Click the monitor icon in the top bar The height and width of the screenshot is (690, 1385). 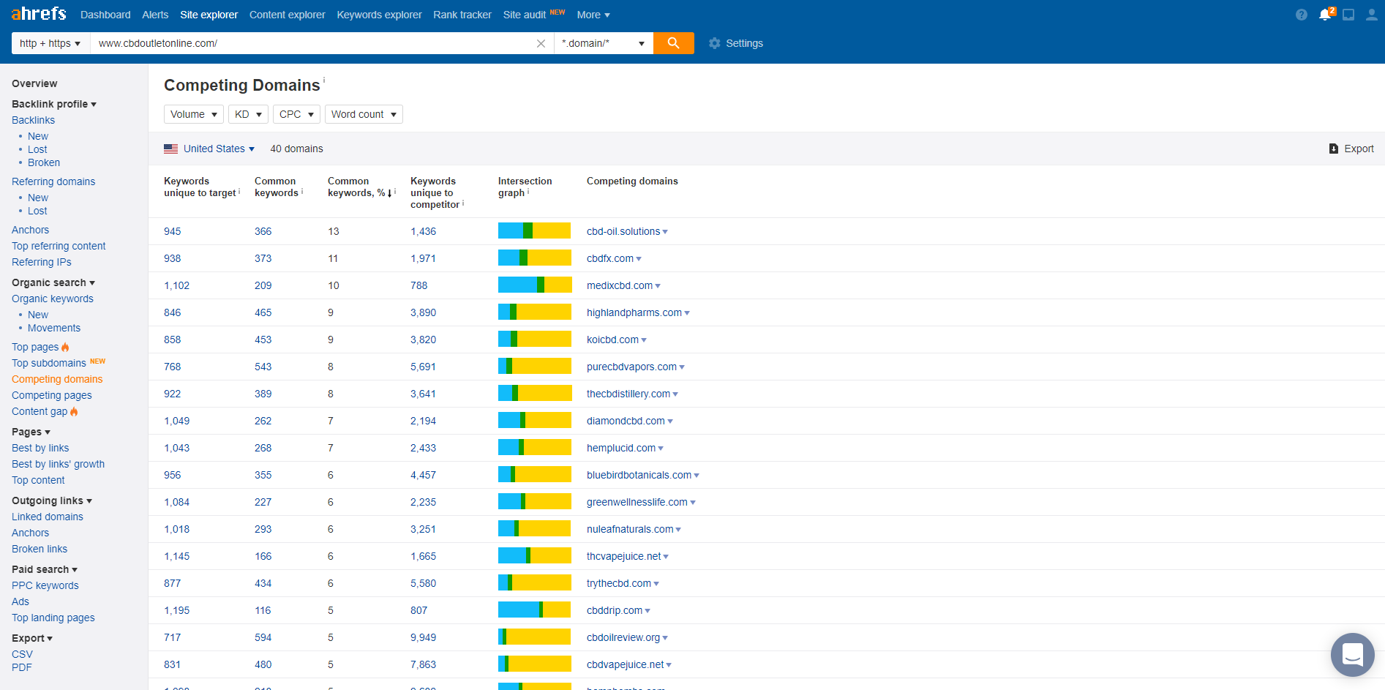(x=1348, y=15)
